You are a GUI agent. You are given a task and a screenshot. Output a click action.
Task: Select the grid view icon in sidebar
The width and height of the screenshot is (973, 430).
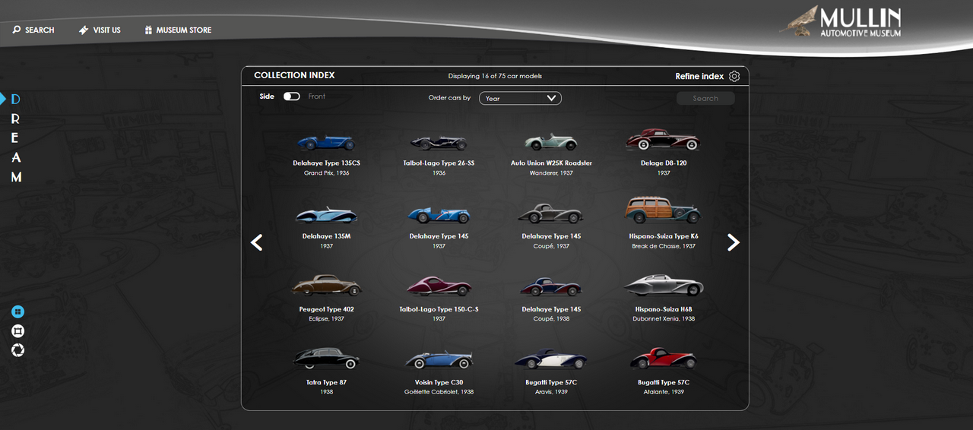[x=17, y=311]
